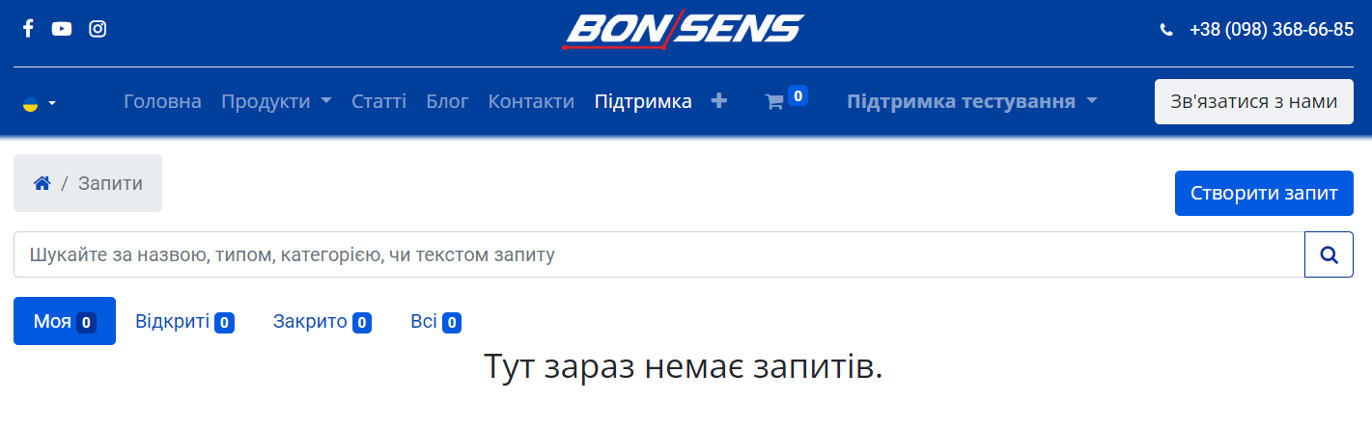Screen dimensions: 1372x427
Task: Open the Facebook page icon
Action: [x=28, y=29]
